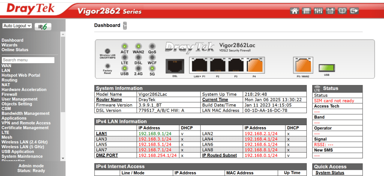Expand the Firewall menu
The width and height of the screenshot is (384, 176).
(x=9, y=94)
